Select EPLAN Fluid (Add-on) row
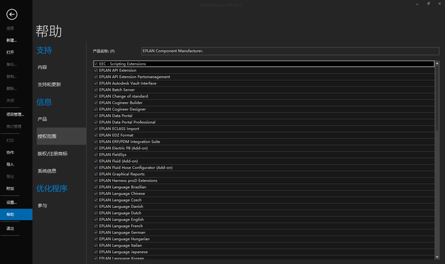The width and height of the screenshot is (445, 264). 264,161
